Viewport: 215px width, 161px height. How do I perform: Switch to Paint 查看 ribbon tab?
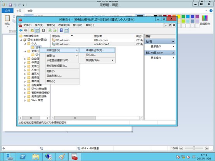coord(30,11)
